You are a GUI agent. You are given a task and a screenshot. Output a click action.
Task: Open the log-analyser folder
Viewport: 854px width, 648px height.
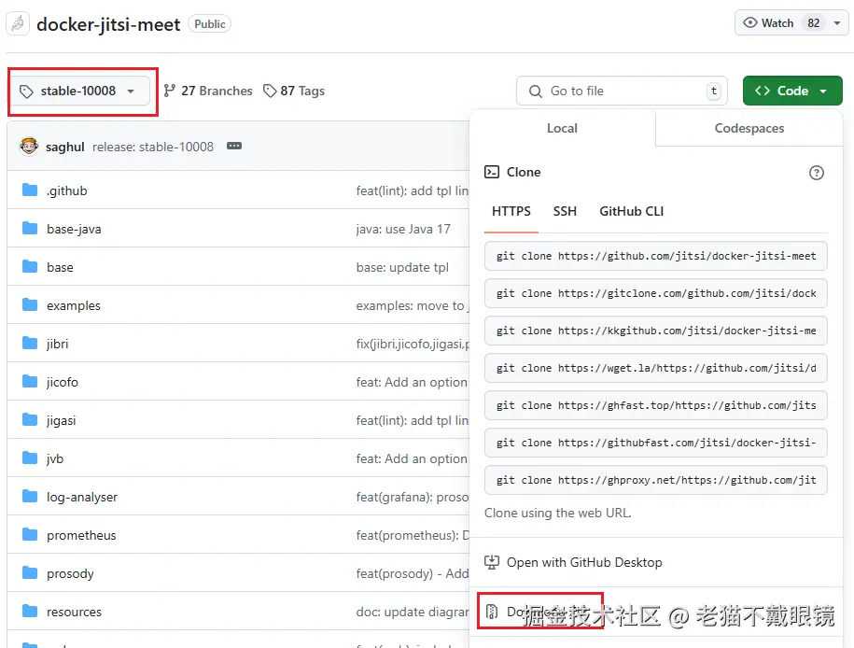(82, 497)
